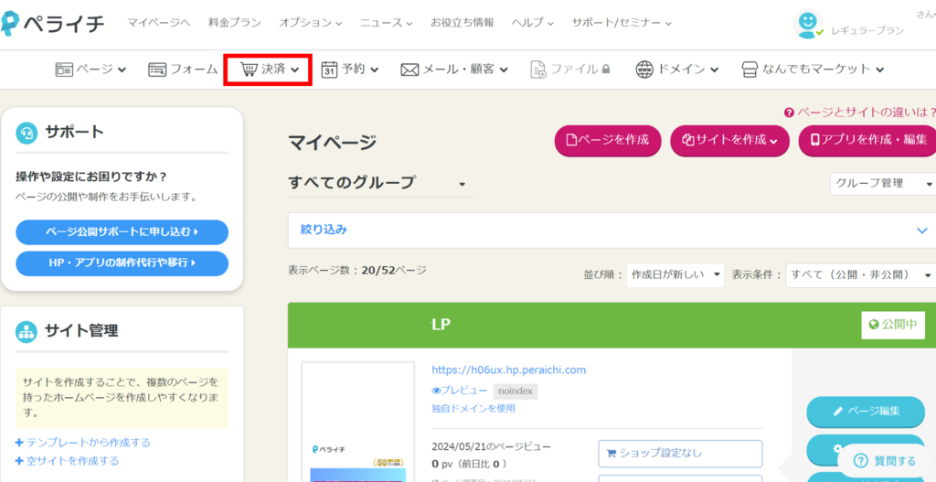Open the 表示条件 filter dropdown

coord(860,274)
